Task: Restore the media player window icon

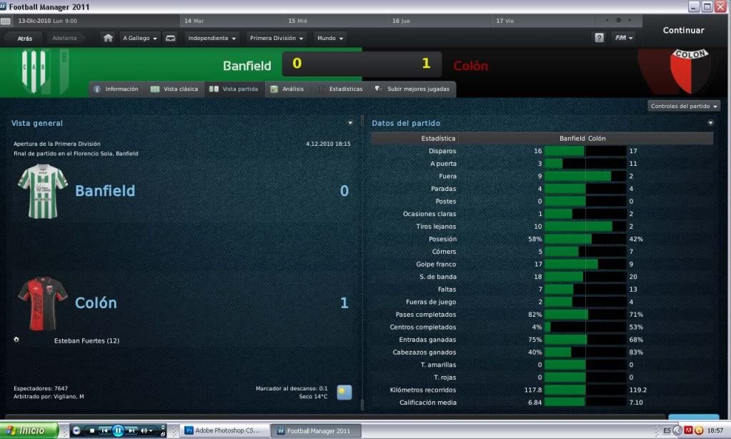Action: [163, 434]
